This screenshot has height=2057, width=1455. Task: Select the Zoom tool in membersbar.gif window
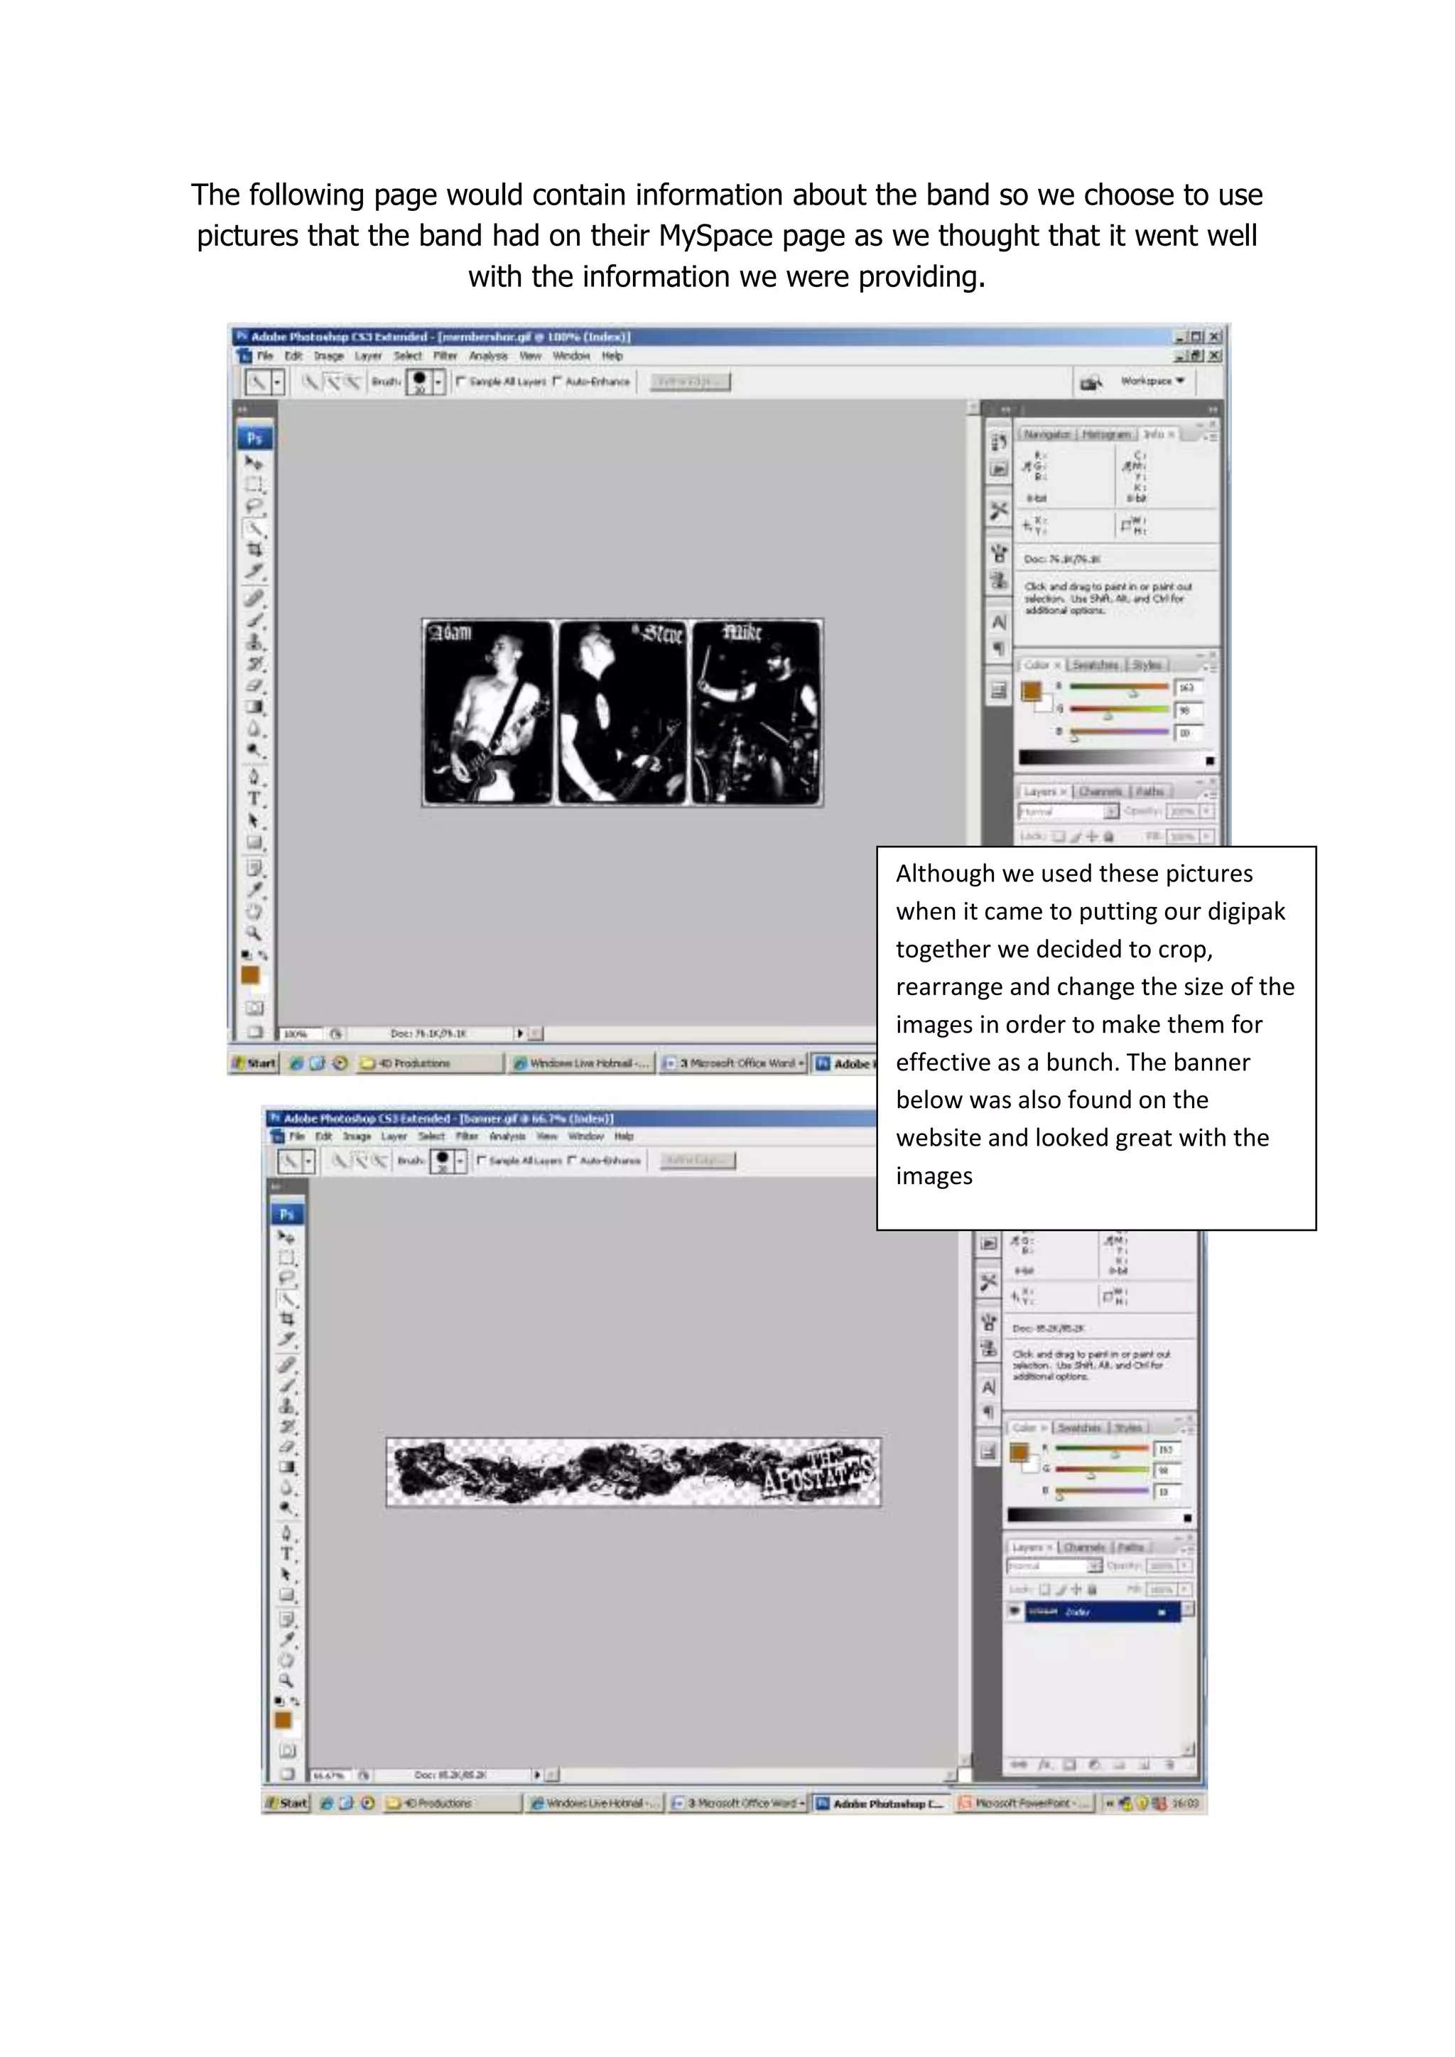[254, 933]
